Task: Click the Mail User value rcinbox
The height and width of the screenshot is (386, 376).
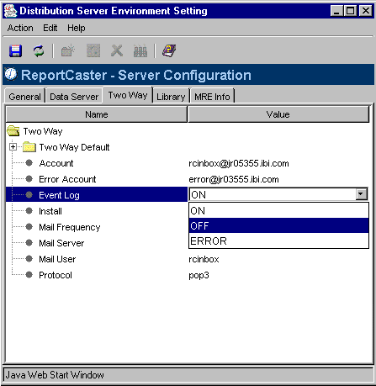Action: pos(204,259)
